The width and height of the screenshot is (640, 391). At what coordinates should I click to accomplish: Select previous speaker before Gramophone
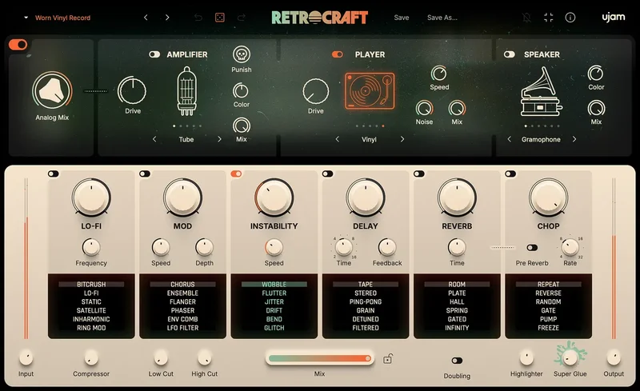click(509, 139)
